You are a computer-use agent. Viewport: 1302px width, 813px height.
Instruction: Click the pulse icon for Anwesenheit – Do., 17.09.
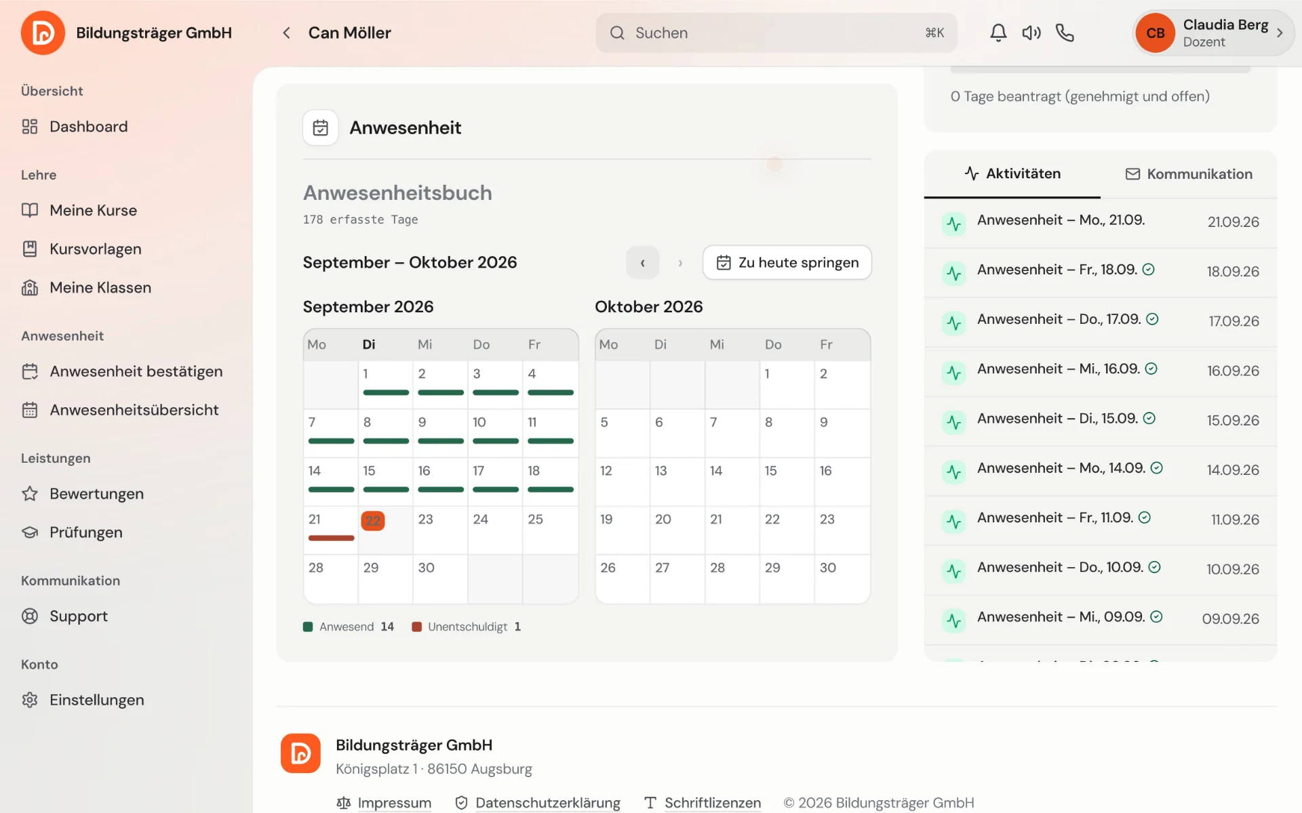pyautogui.click(x=954, y=322)
